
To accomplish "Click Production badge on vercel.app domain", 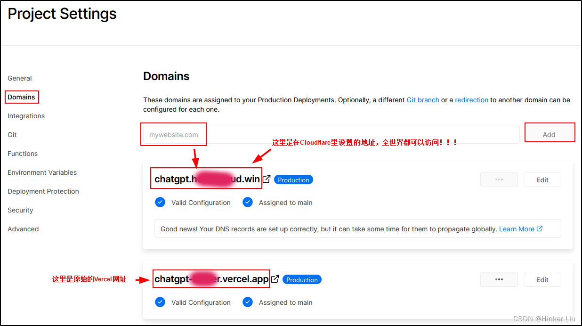I will tap(302, 280).
